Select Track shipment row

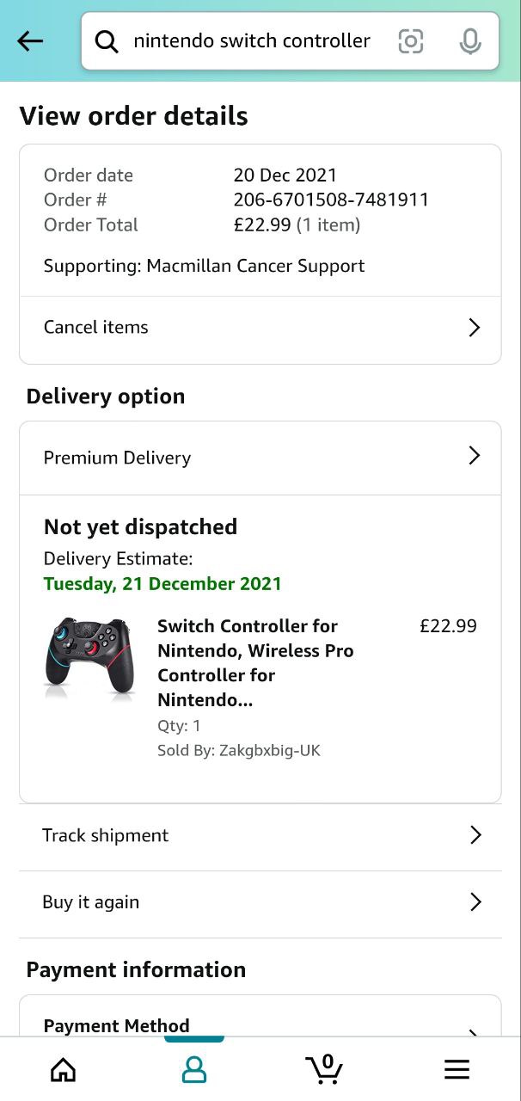tap(106, 835)
